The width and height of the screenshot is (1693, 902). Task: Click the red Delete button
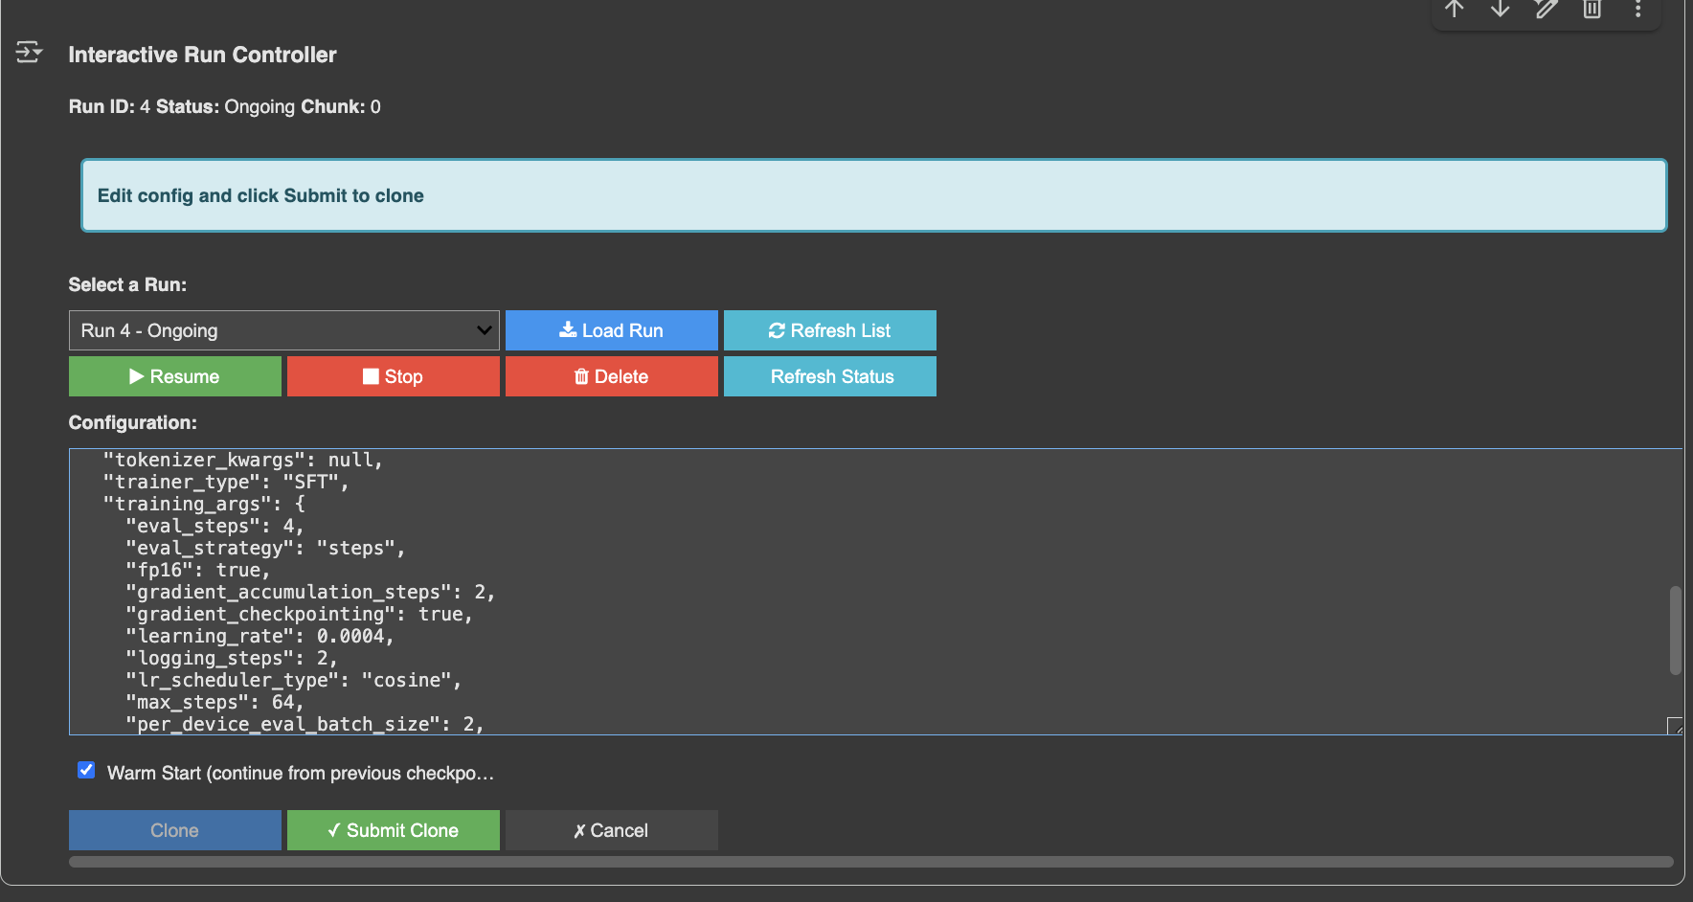pos(611,376)
